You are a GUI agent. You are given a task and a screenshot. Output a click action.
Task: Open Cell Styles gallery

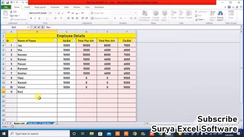[164, 16]
